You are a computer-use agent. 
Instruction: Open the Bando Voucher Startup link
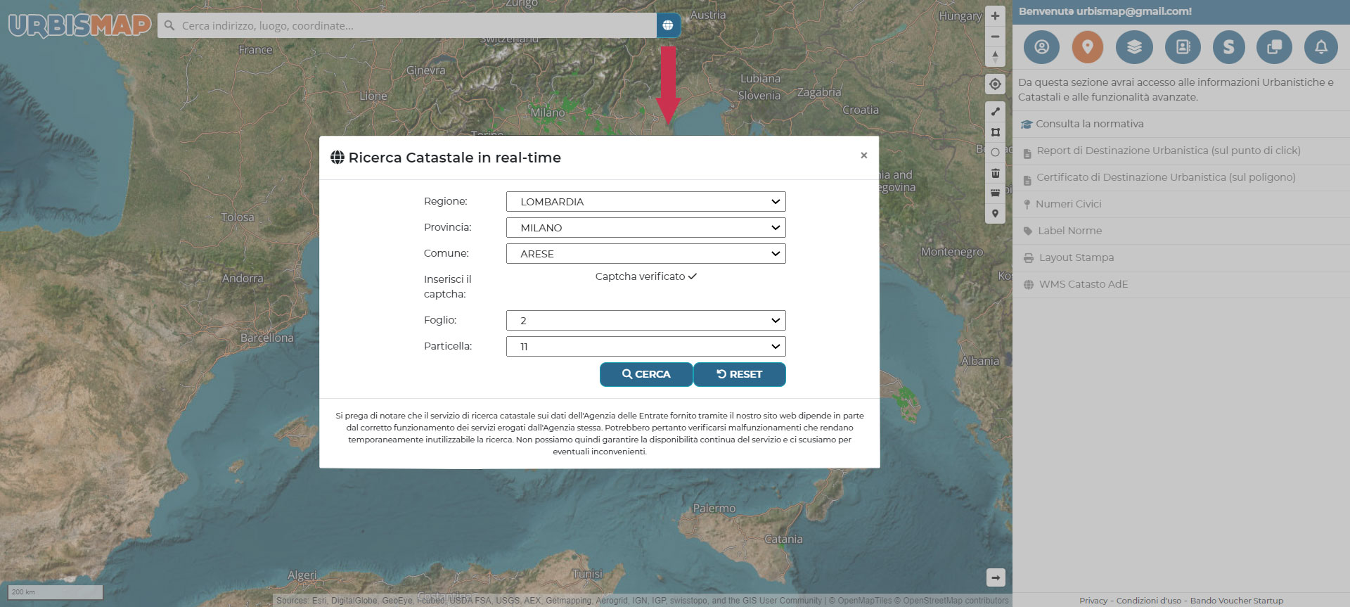[1237, 601]
